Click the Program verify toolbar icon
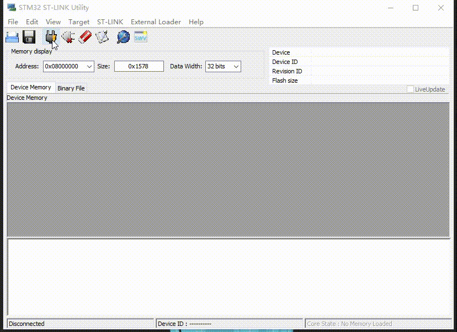The height and width of the screenshot is (332, 457). point(102,37)
